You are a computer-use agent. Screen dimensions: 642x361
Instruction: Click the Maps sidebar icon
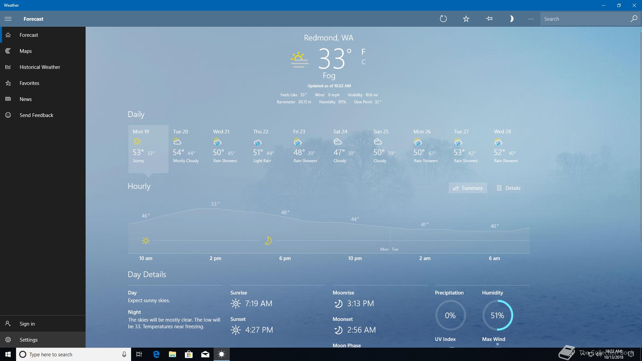tap(8, 51)
